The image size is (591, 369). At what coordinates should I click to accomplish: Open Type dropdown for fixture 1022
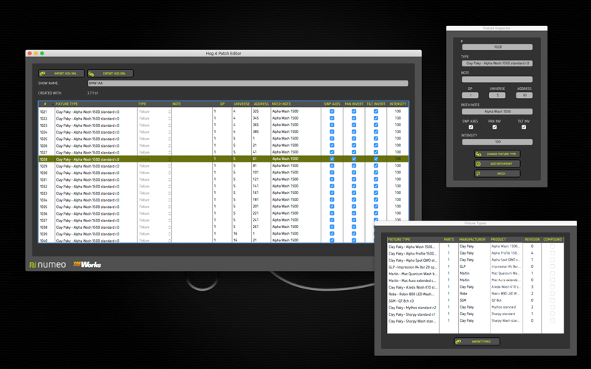[x=154, y=118]
